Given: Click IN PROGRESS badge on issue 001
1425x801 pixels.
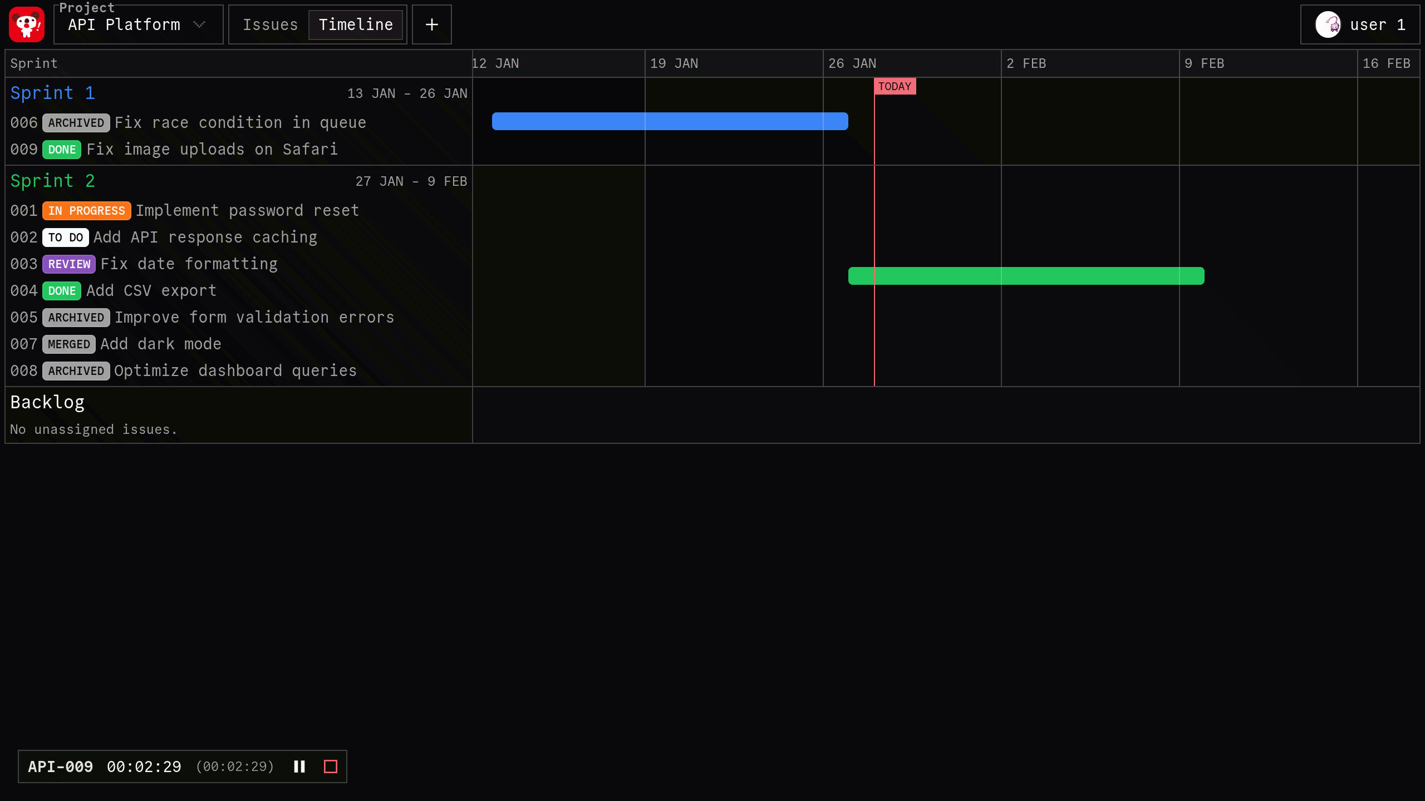Looking at the screenshot, I should (x=86, y=211).
